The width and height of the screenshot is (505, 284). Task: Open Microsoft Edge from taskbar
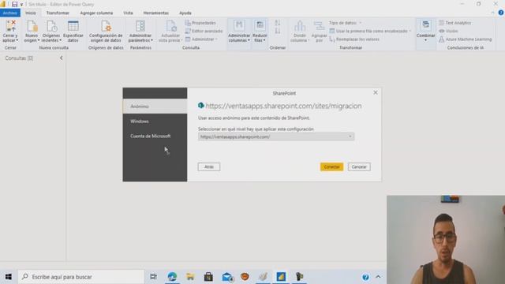[172, 277]
